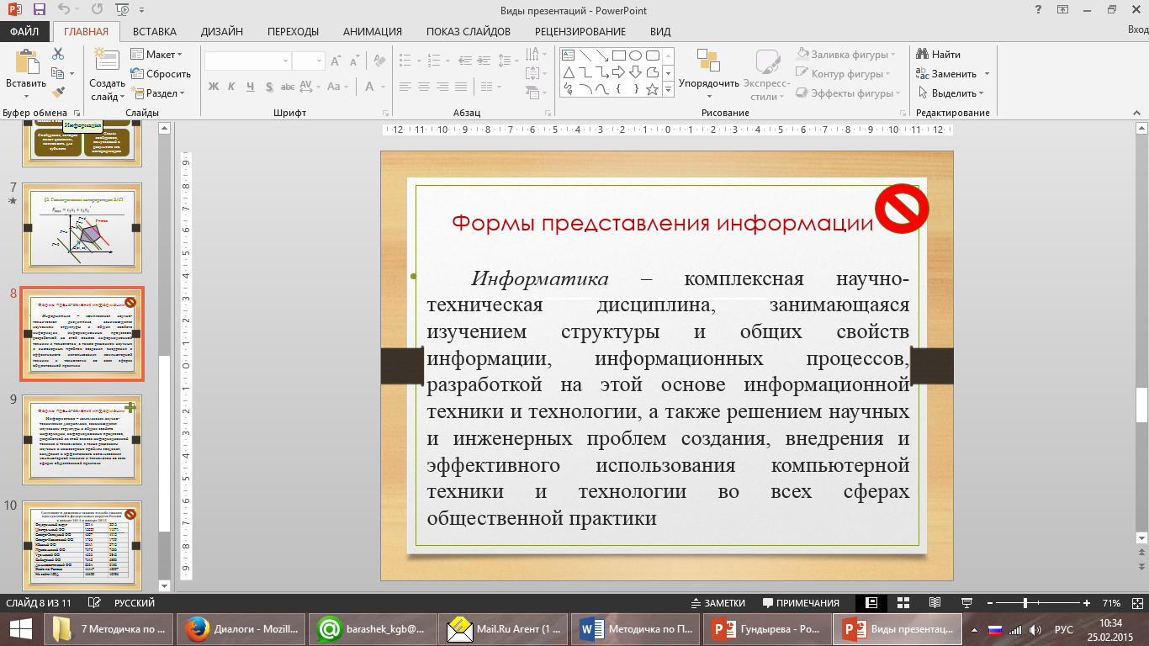Image resolution: width=1149 pixels, height=646 pixels.
Task: Switch to Reading view
Action: coord(935,603)
